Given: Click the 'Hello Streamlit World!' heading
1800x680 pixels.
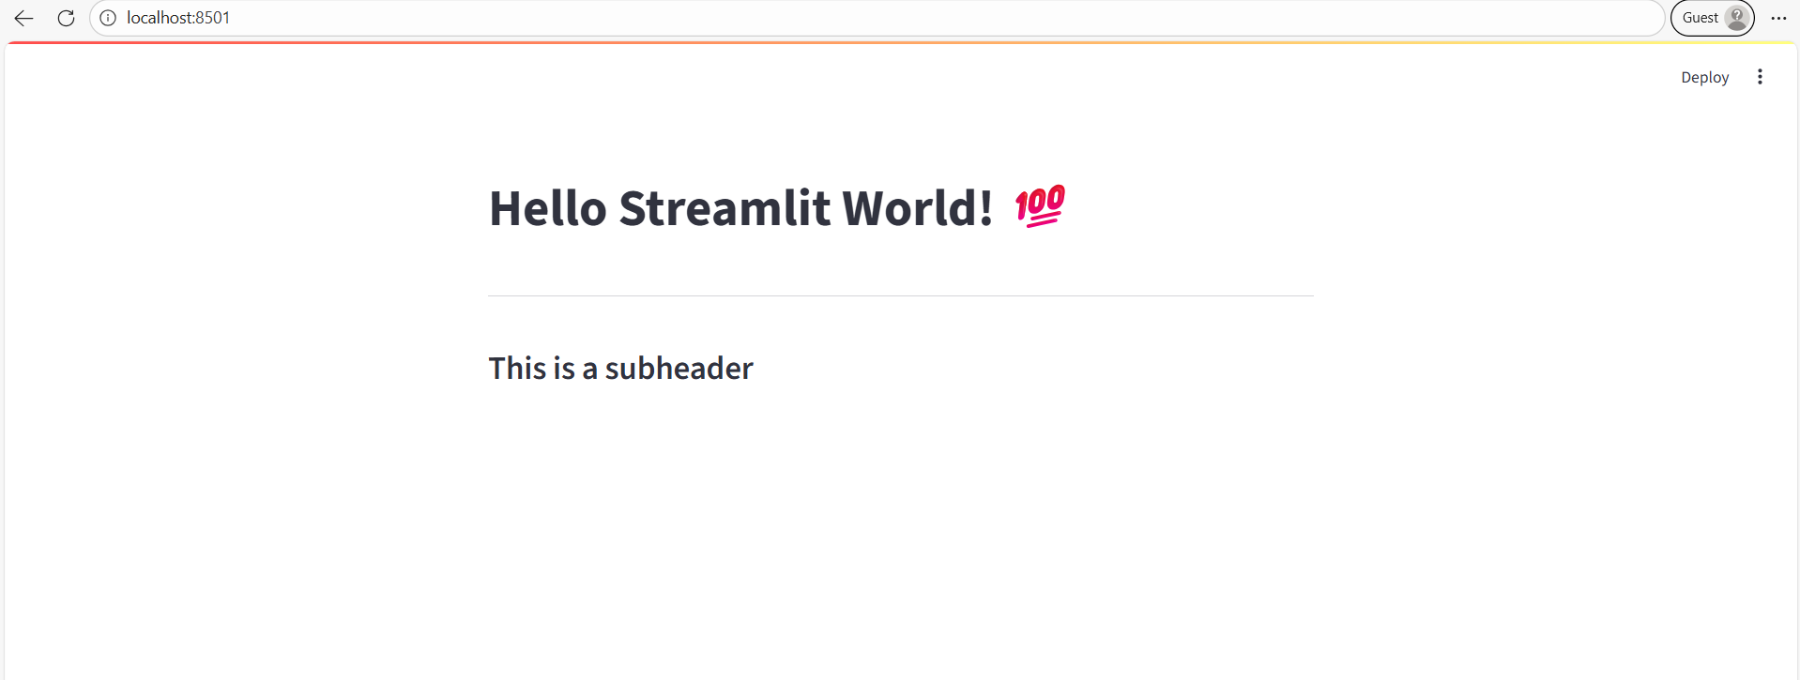Looking at the screenshot, I should point(740,207).
